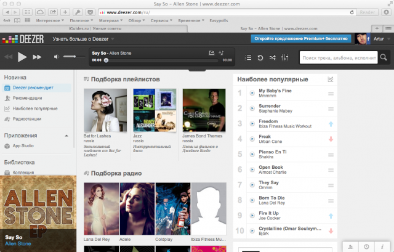Open the James Bond Themes playlist
This screenshot has height=252, width=394.
(x=204, y=110)
